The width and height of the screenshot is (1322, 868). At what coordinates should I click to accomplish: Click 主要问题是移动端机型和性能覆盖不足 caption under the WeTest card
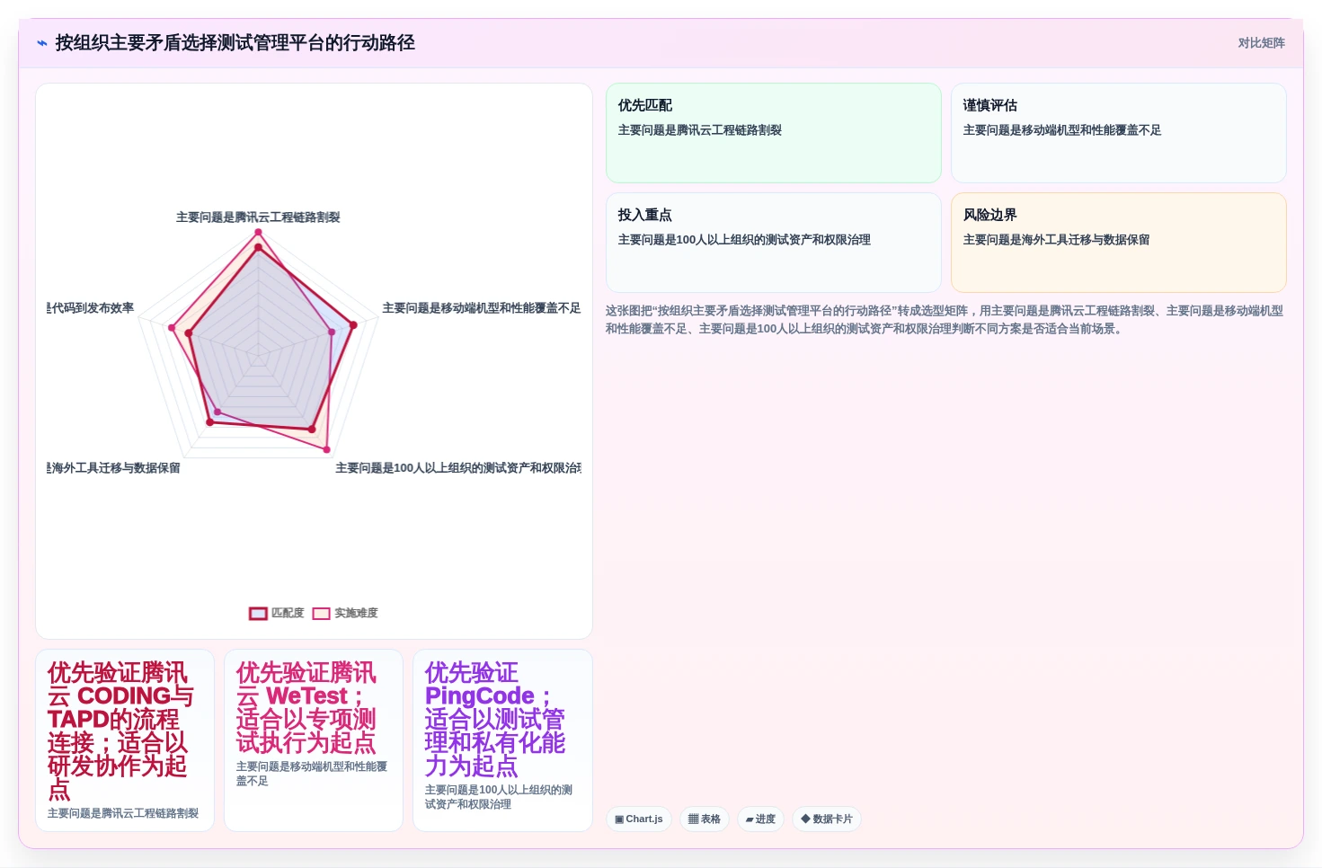click(x=312, y=774)
